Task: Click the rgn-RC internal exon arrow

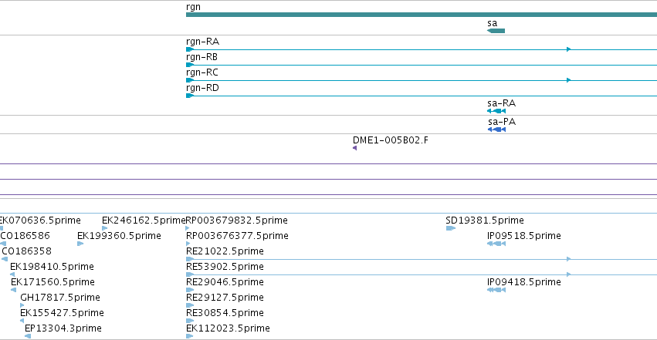Action: 568,80
